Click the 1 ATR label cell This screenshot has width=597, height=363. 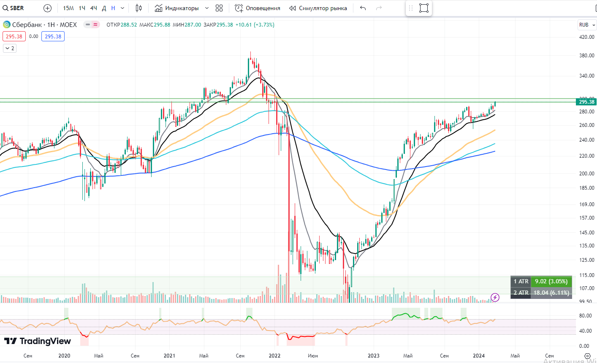coord(521,281)
